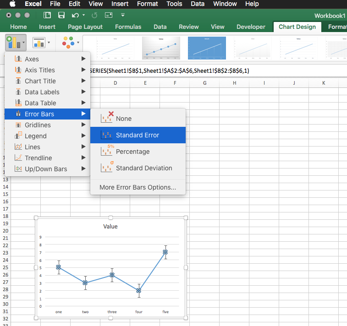Select row 20 header
The width and height of the screenshot is (347, 326).
6,231
